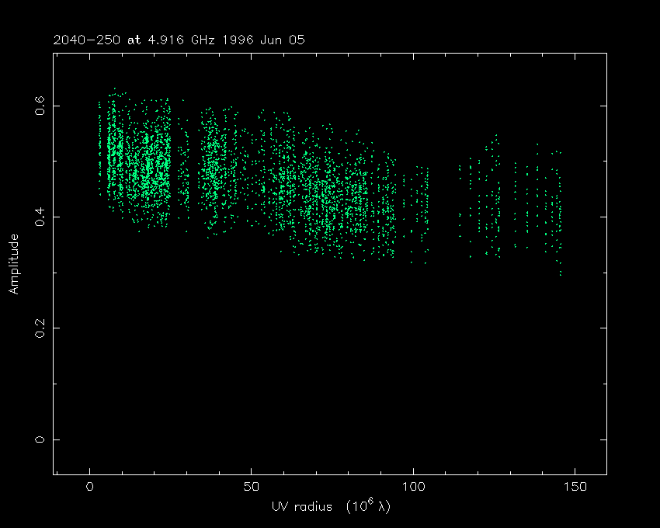Click the data cluster near UV radius 38

click(x=211, y=171)
